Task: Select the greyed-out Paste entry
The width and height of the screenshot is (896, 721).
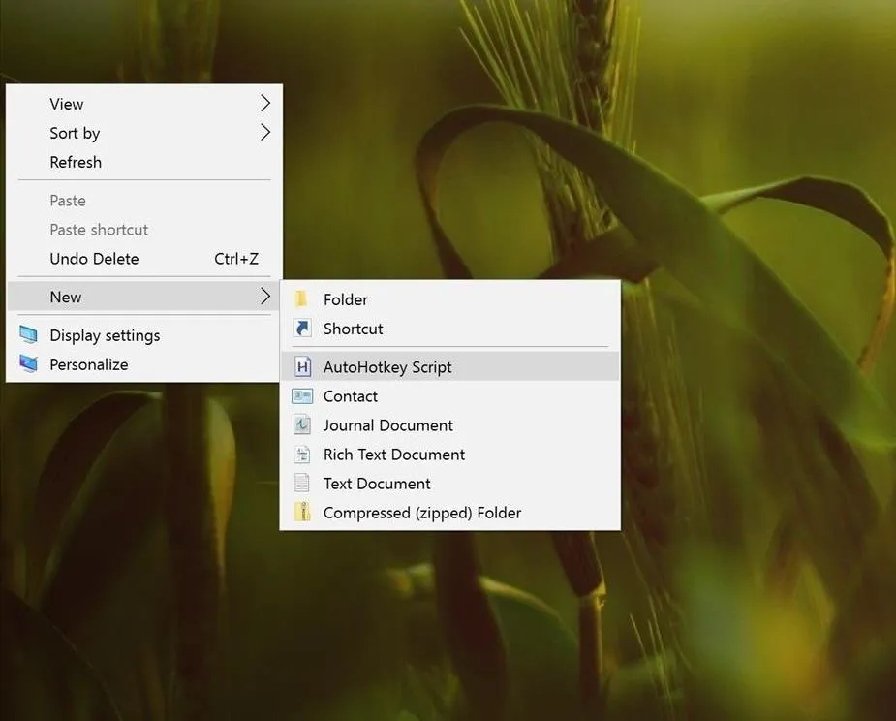Action: 144,201
